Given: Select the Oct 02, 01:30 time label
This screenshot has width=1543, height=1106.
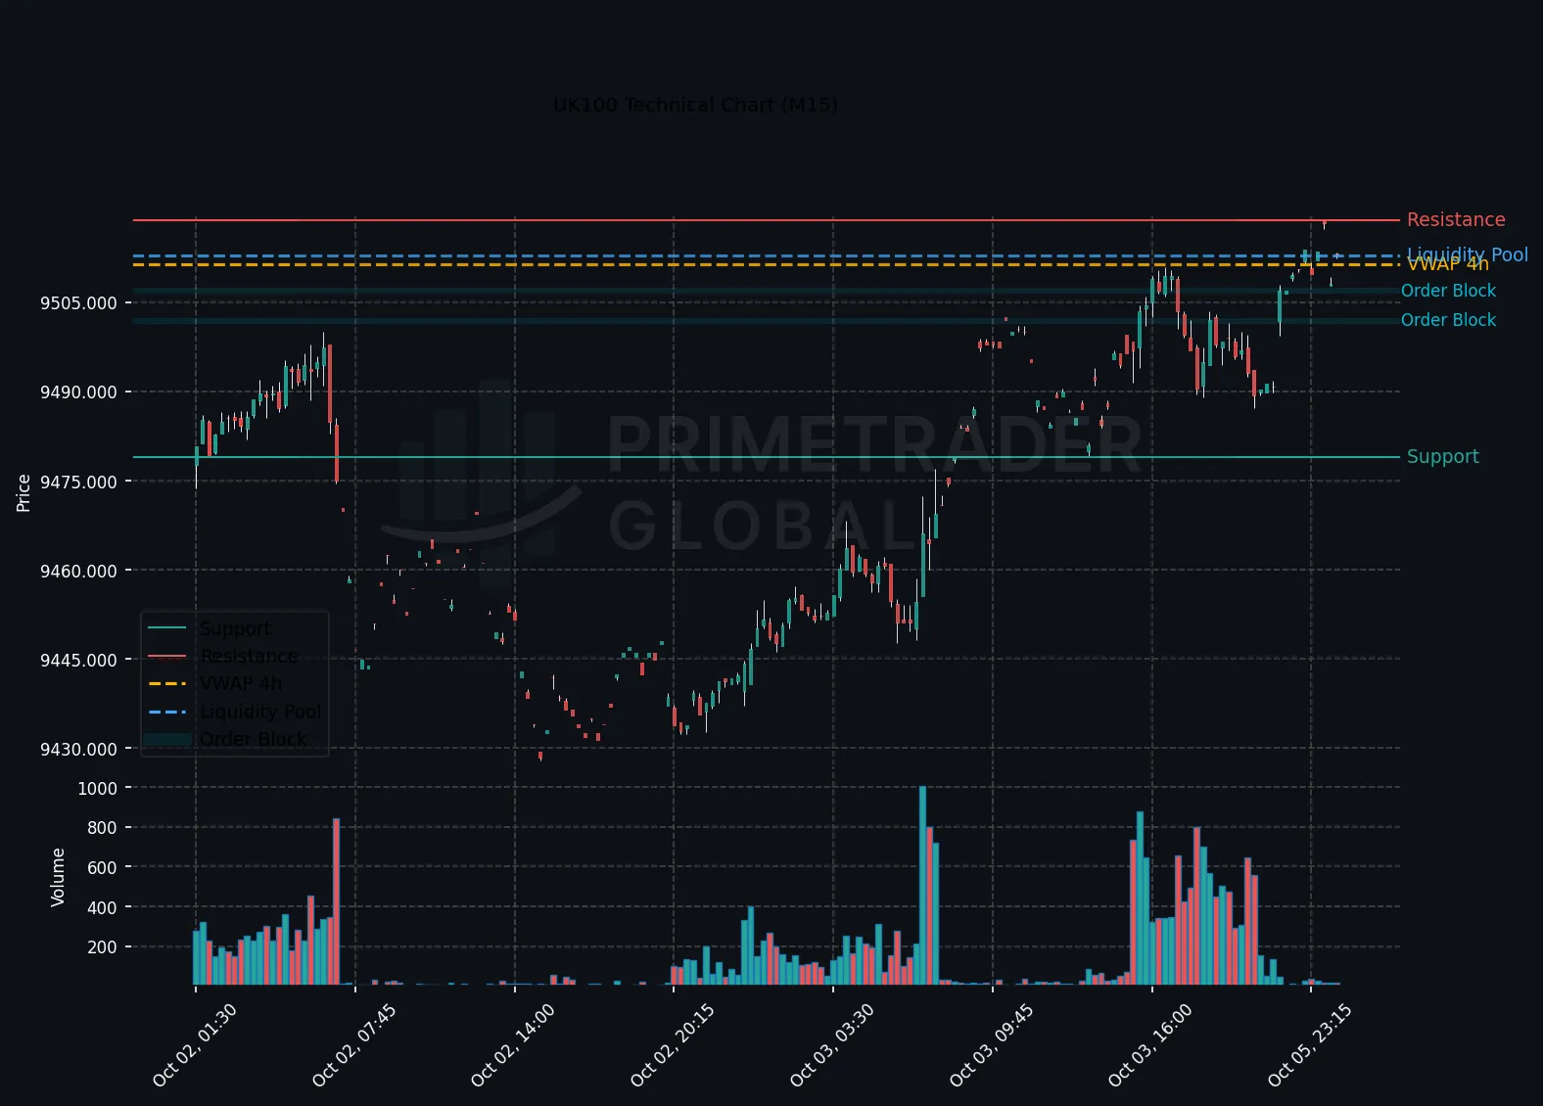Looking at the screenshot, I should coord(194,1045).
